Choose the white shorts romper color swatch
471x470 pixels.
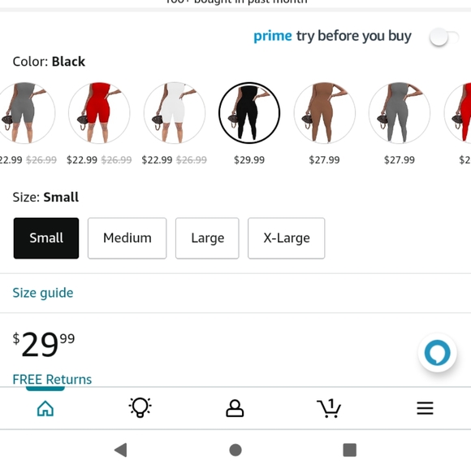175,113
